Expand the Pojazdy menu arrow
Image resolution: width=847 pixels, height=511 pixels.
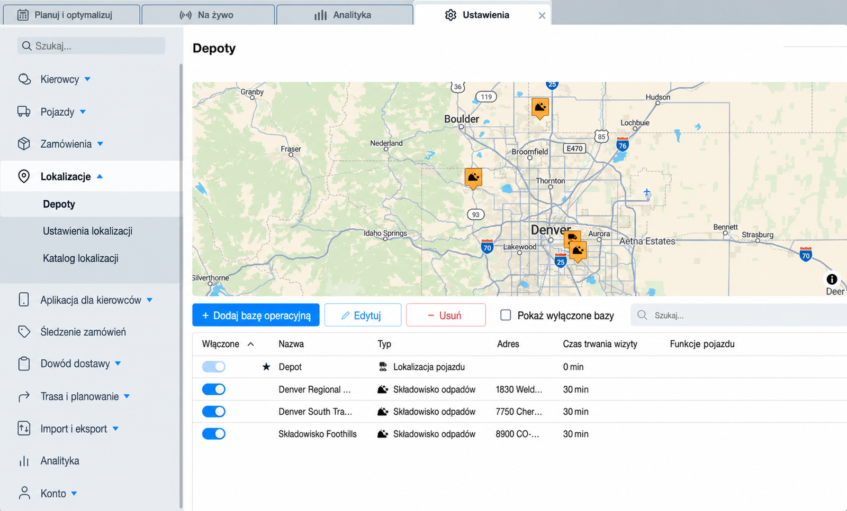click(83, 112)
